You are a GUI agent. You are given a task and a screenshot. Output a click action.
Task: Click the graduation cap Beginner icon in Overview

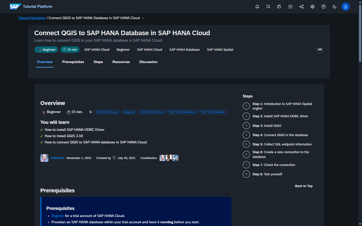43,112
